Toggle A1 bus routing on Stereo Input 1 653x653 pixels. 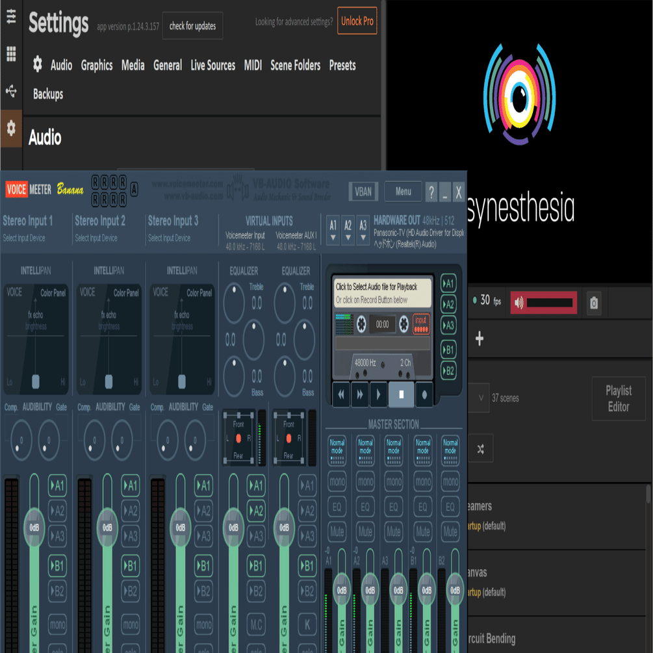coord(57,485)
